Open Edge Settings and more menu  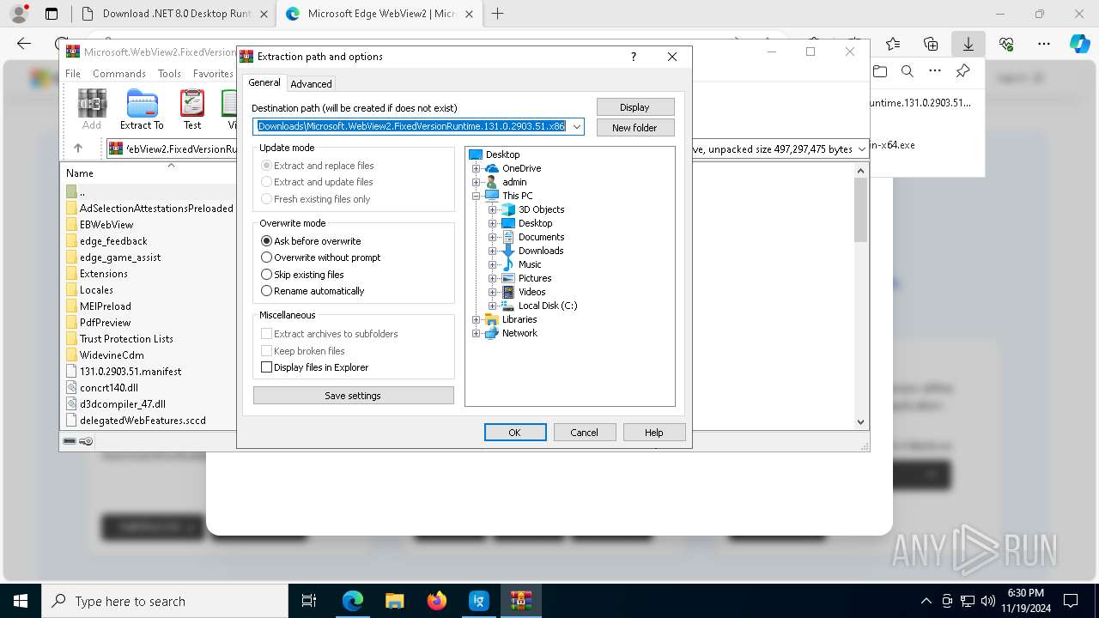point(1044,44)
